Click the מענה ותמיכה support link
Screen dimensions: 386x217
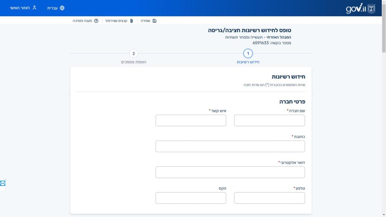pyautogui.click(x=82, y=21)
